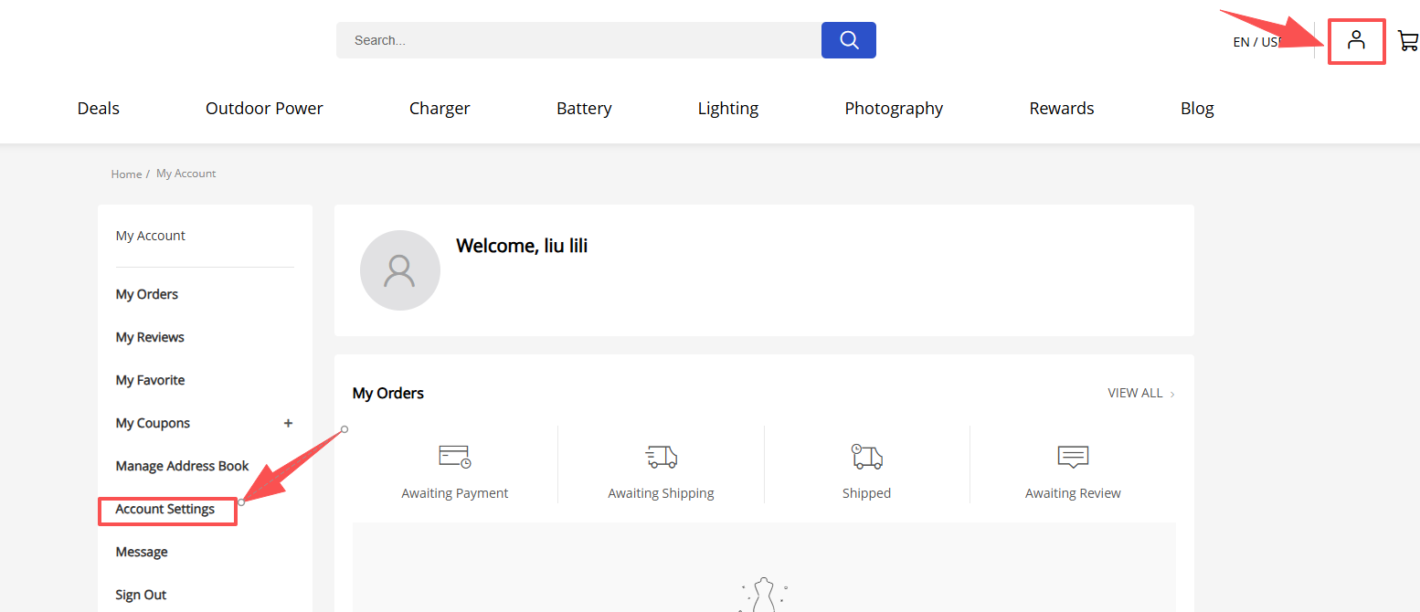The width and height of the screenshot is (1420, 612).
Task: Click the gray profile avatar picture
Action: pos(400,270)
